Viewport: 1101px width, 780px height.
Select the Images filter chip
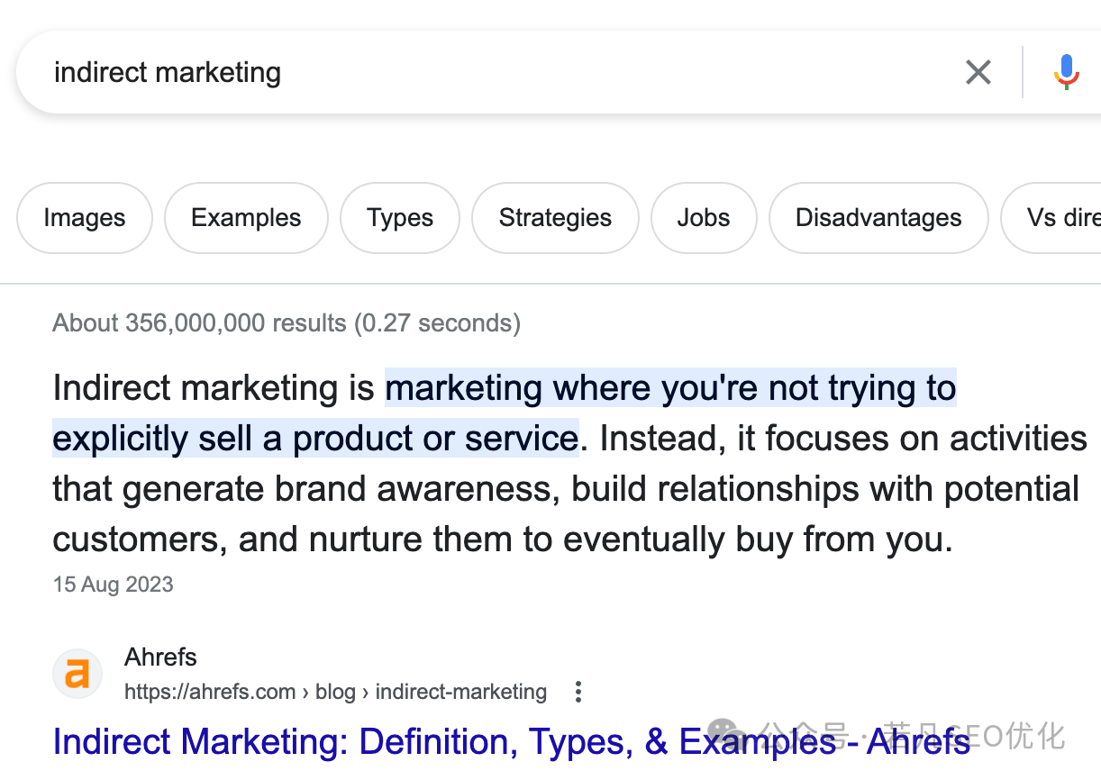85,218
